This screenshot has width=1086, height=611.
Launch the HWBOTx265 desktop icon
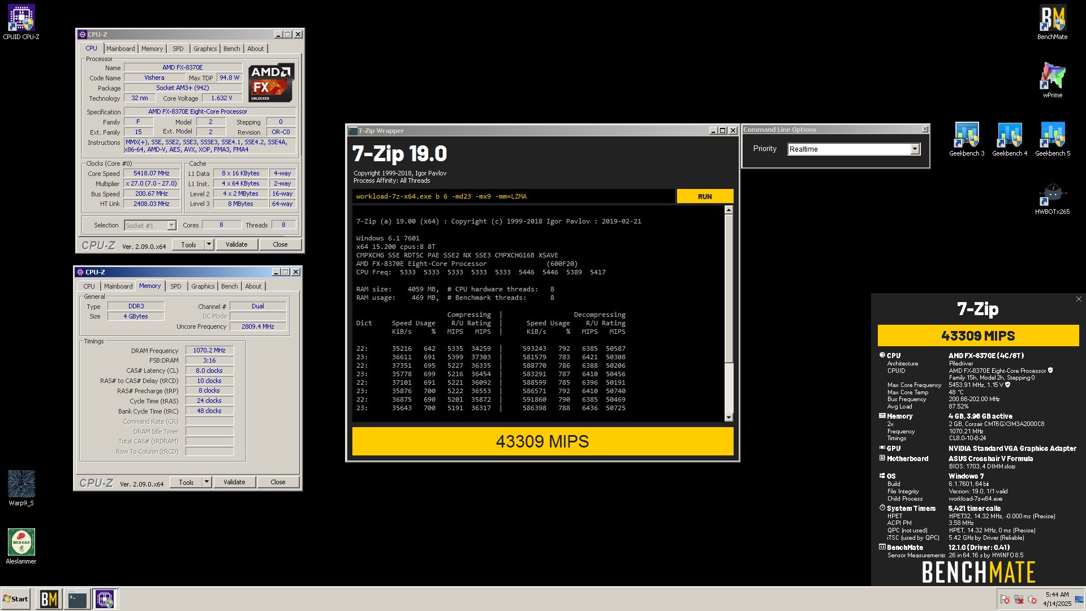[1052, 198]
